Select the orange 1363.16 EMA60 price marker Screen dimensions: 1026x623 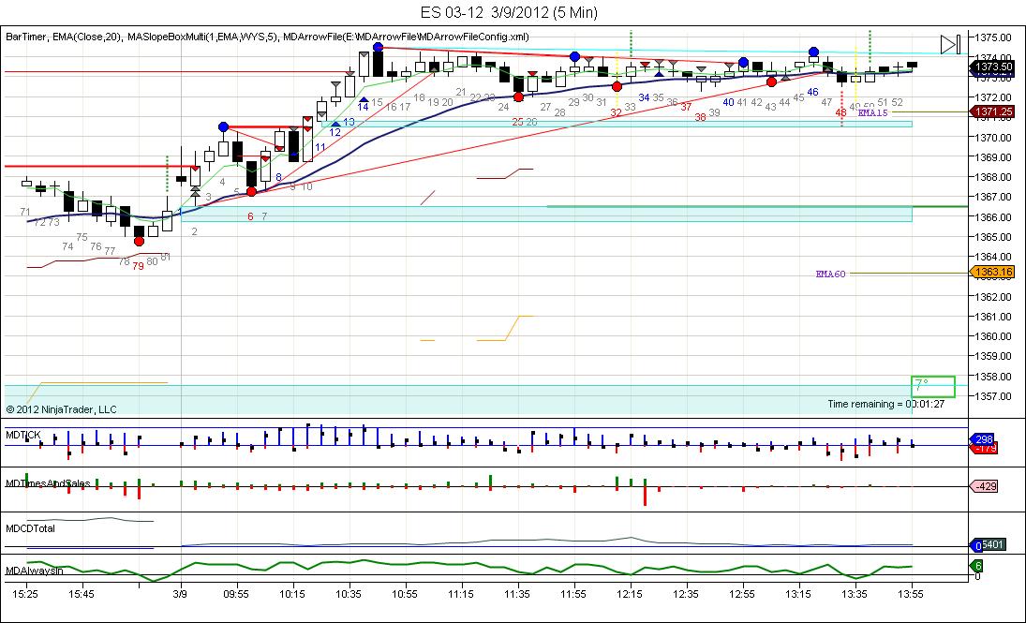tap(991, 273)
